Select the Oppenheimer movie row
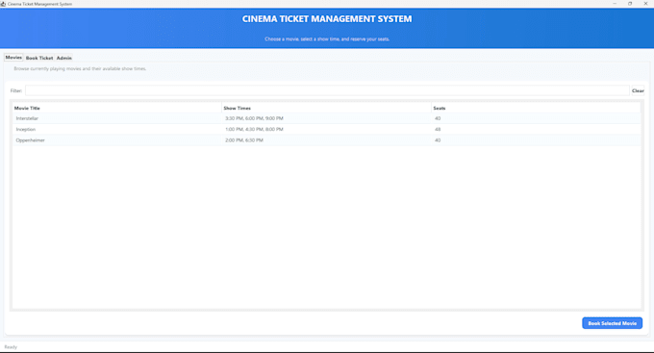Viewport: 654px width, 353px height. [x=326, y=140]
